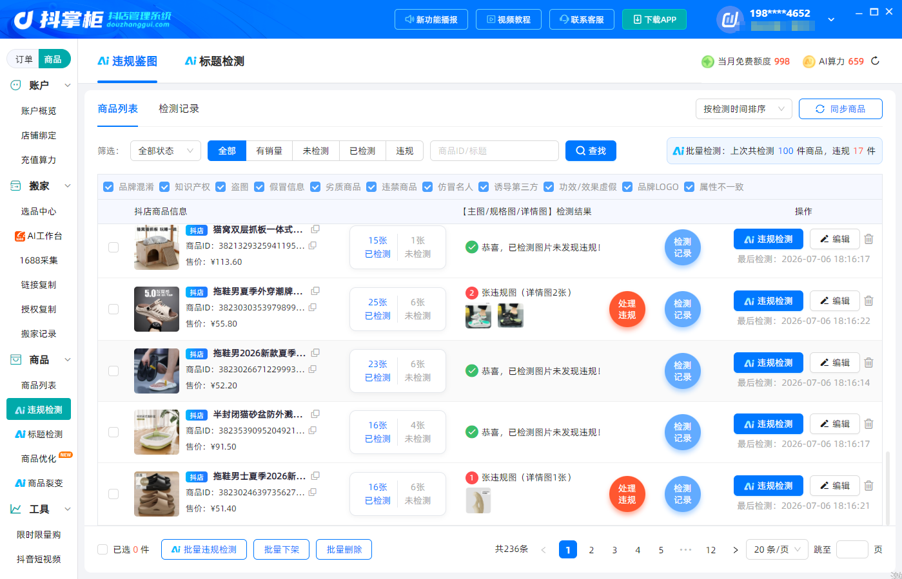Open the 全部状态 filter dropdown
The height and width of the screenshot is (579, 902).
click(166, 151)
